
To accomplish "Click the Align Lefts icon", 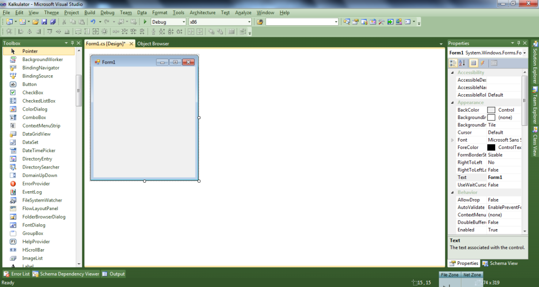I will [21, 32].
